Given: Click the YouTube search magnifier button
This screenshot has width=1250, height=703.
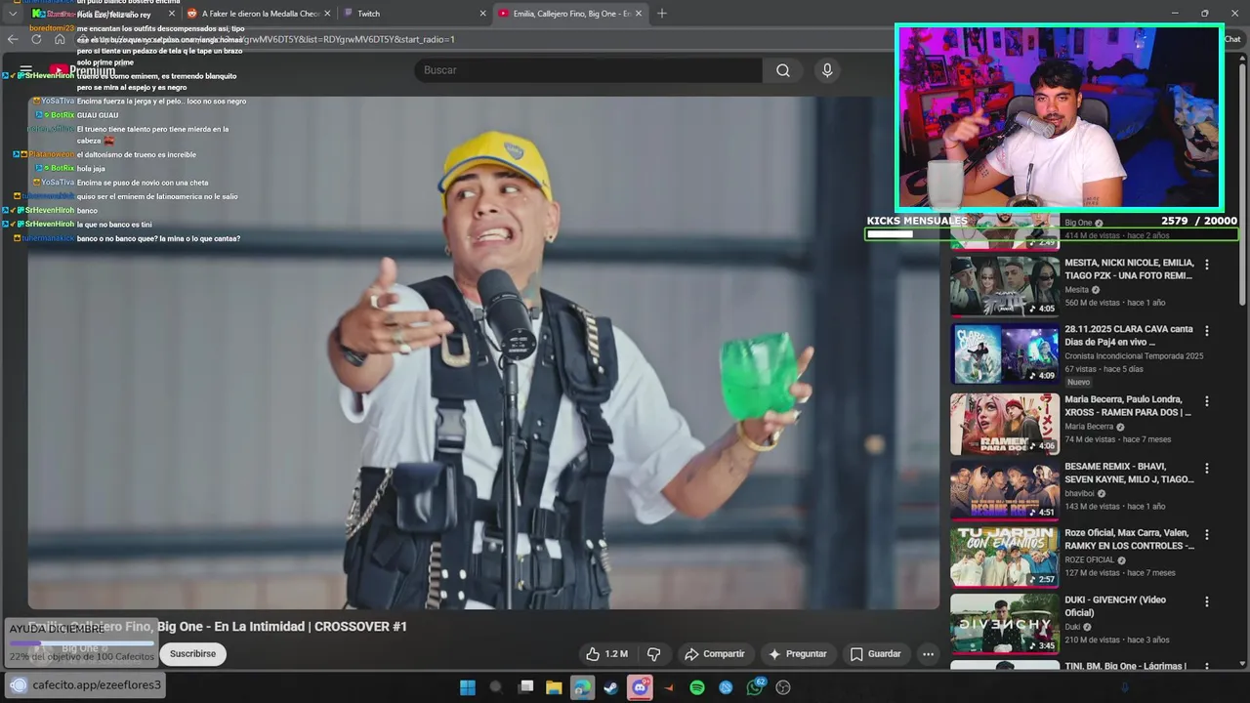Looking at the screenshot, I should pyautogui.click(x=783, y=70).
